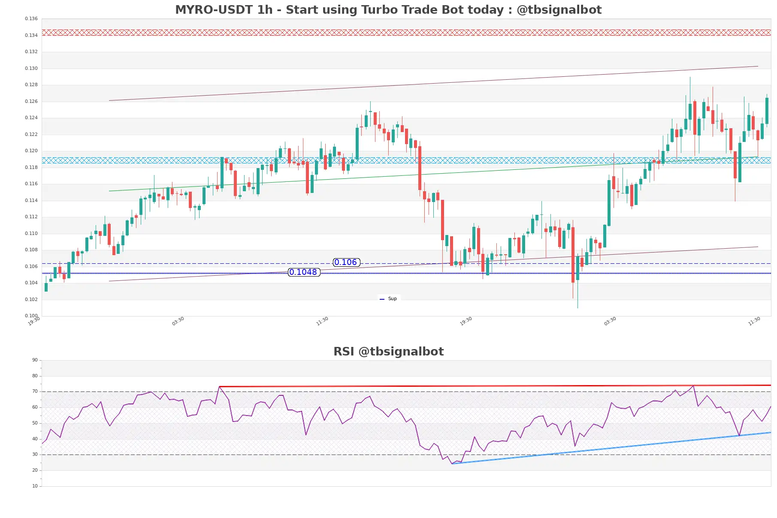The width and height of the screenshot is (777, 518).
Task: Click the last 11:30 time axis label
Action: (x=754, y=321)
